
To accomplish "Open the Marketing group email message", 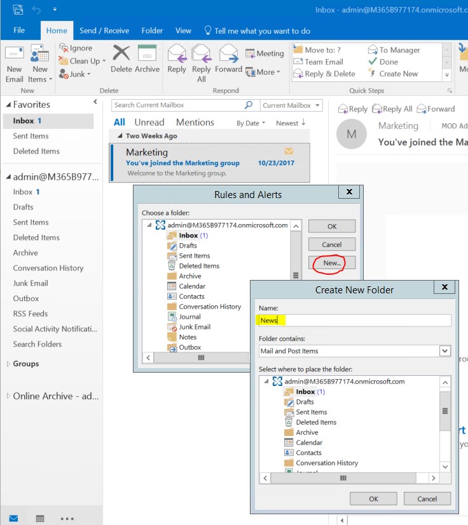I will 210,163.
